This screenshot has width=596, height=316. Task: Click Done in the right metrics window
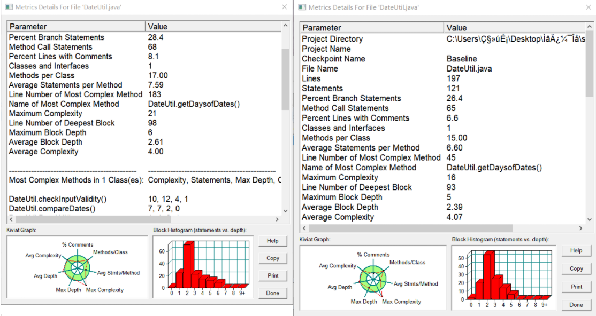coord(576,305)
